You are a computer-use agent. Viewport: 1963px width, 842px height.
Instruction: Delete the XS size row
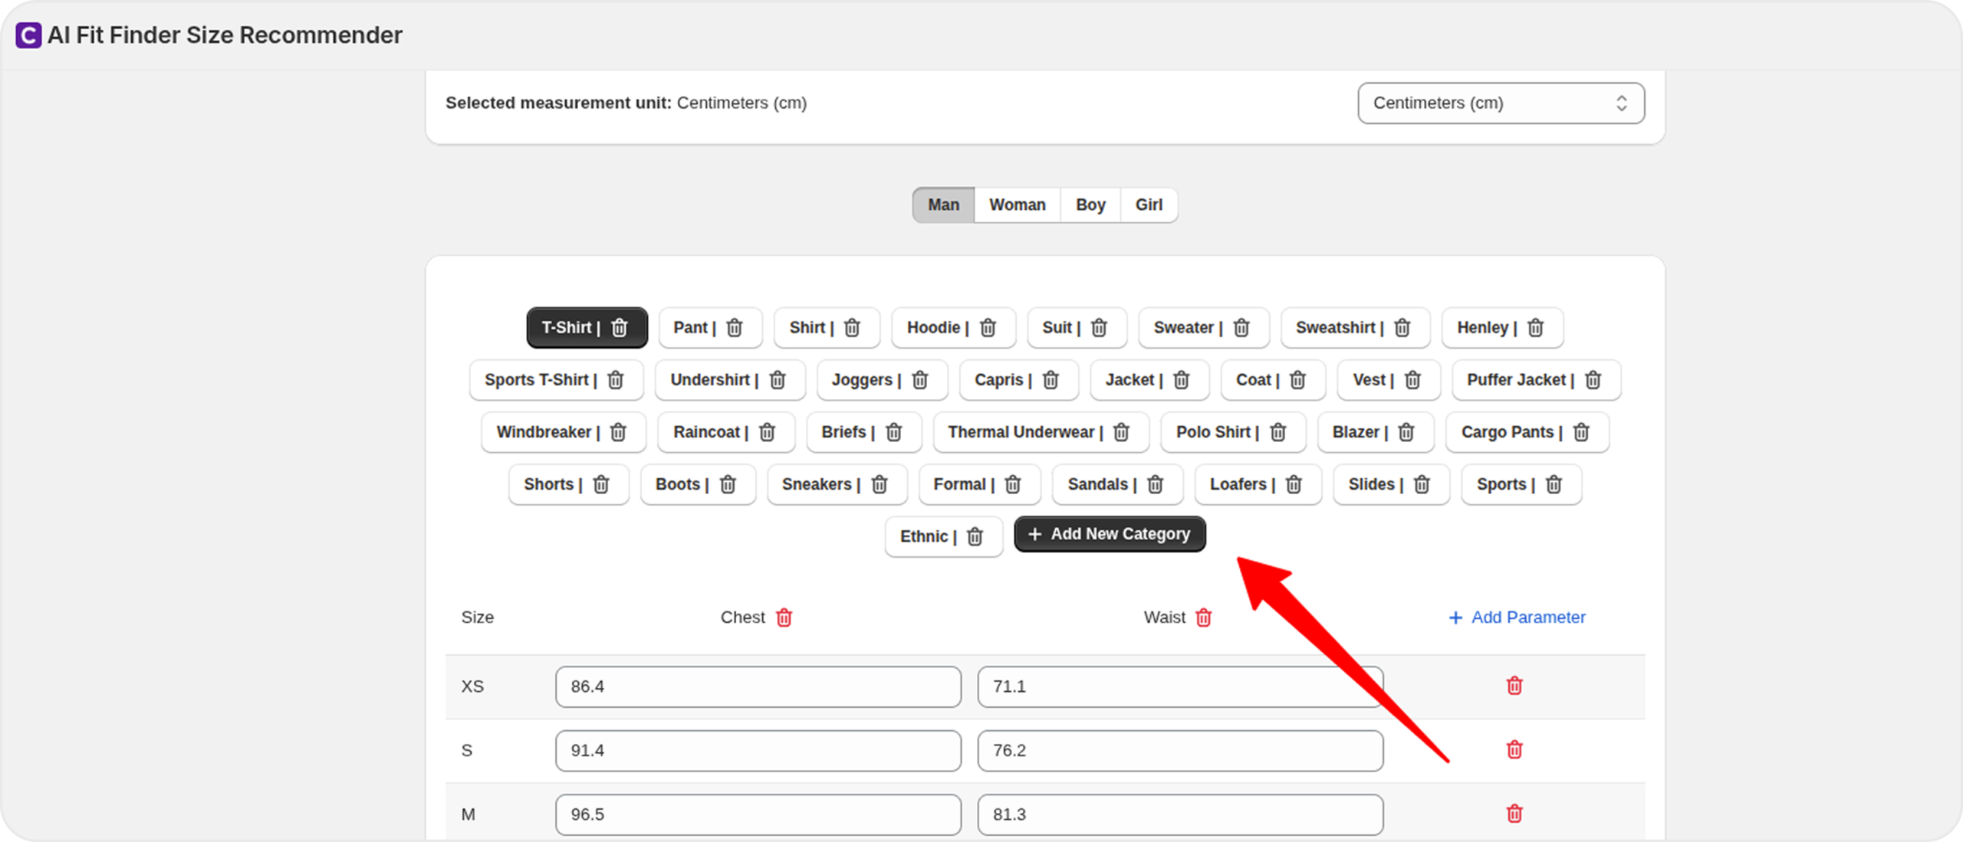(x=1514, y=686)
